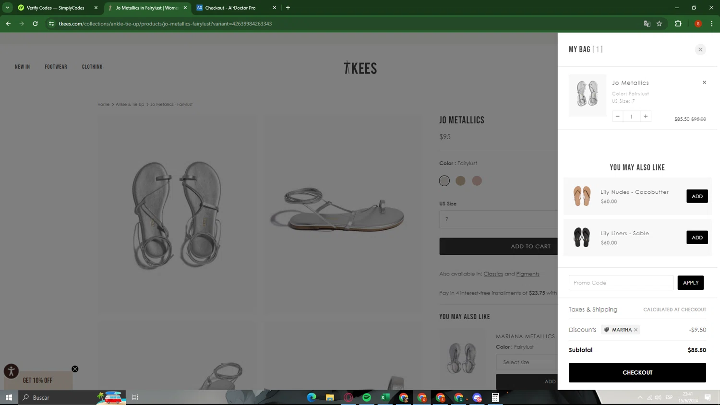Open the Pigments link
Screen dimensions: 720x405
(x=528, y=274)
